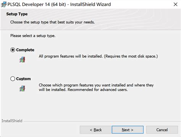
Task: Click the Complete option label
Action: pyautogui.click(x=25, y=50)
